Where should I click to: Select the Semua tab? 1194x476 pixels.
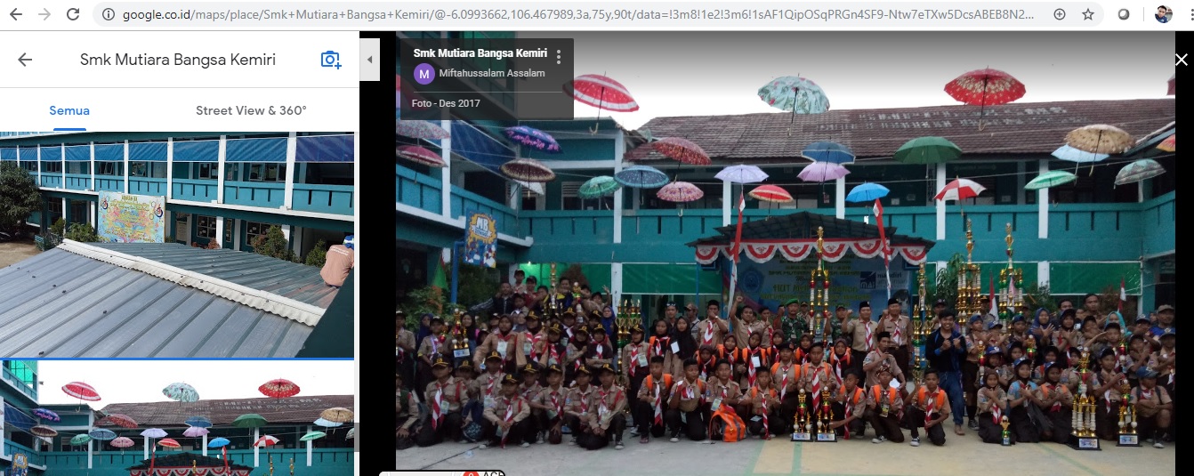69,111
